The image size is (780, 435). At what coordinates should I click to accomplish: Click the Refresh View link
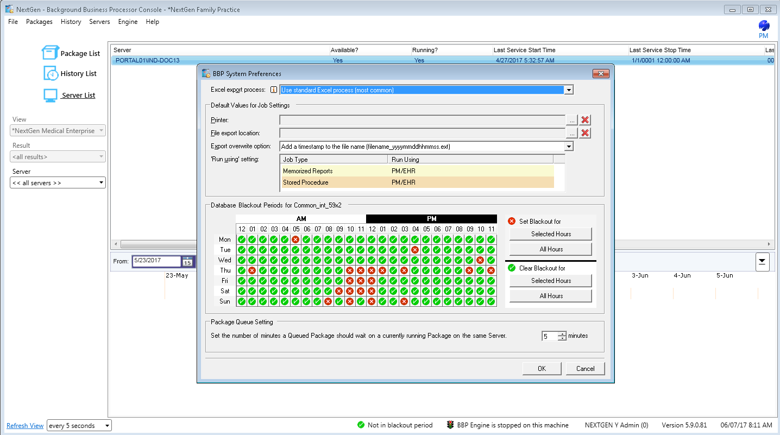pyautogui.click(x=25, y=426)
